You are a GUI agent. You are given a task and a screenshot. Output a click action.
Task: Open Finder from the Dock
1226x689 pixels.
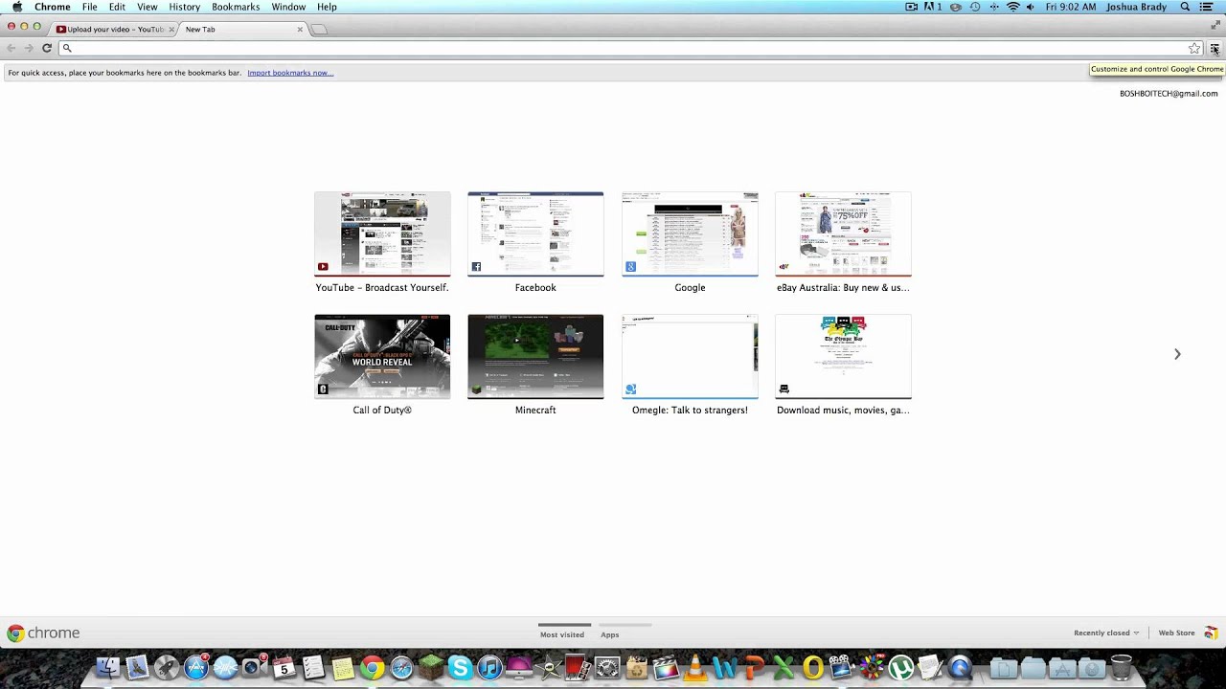point(107,667)
